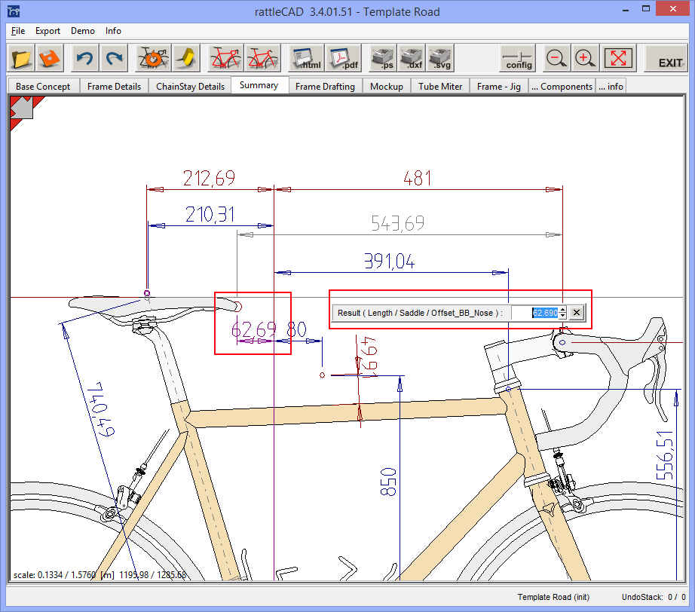Image resolution: width=695 pixels, height=612 pixels.
Task: Click the 850 dimension value
Action: point(388,482)
